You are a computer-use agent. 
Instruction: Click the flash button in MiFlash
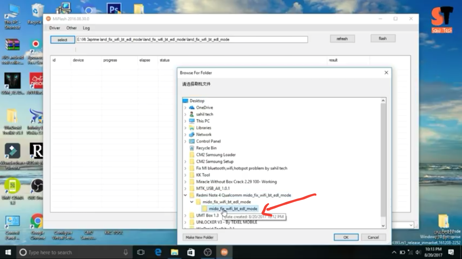coord(383,38)
